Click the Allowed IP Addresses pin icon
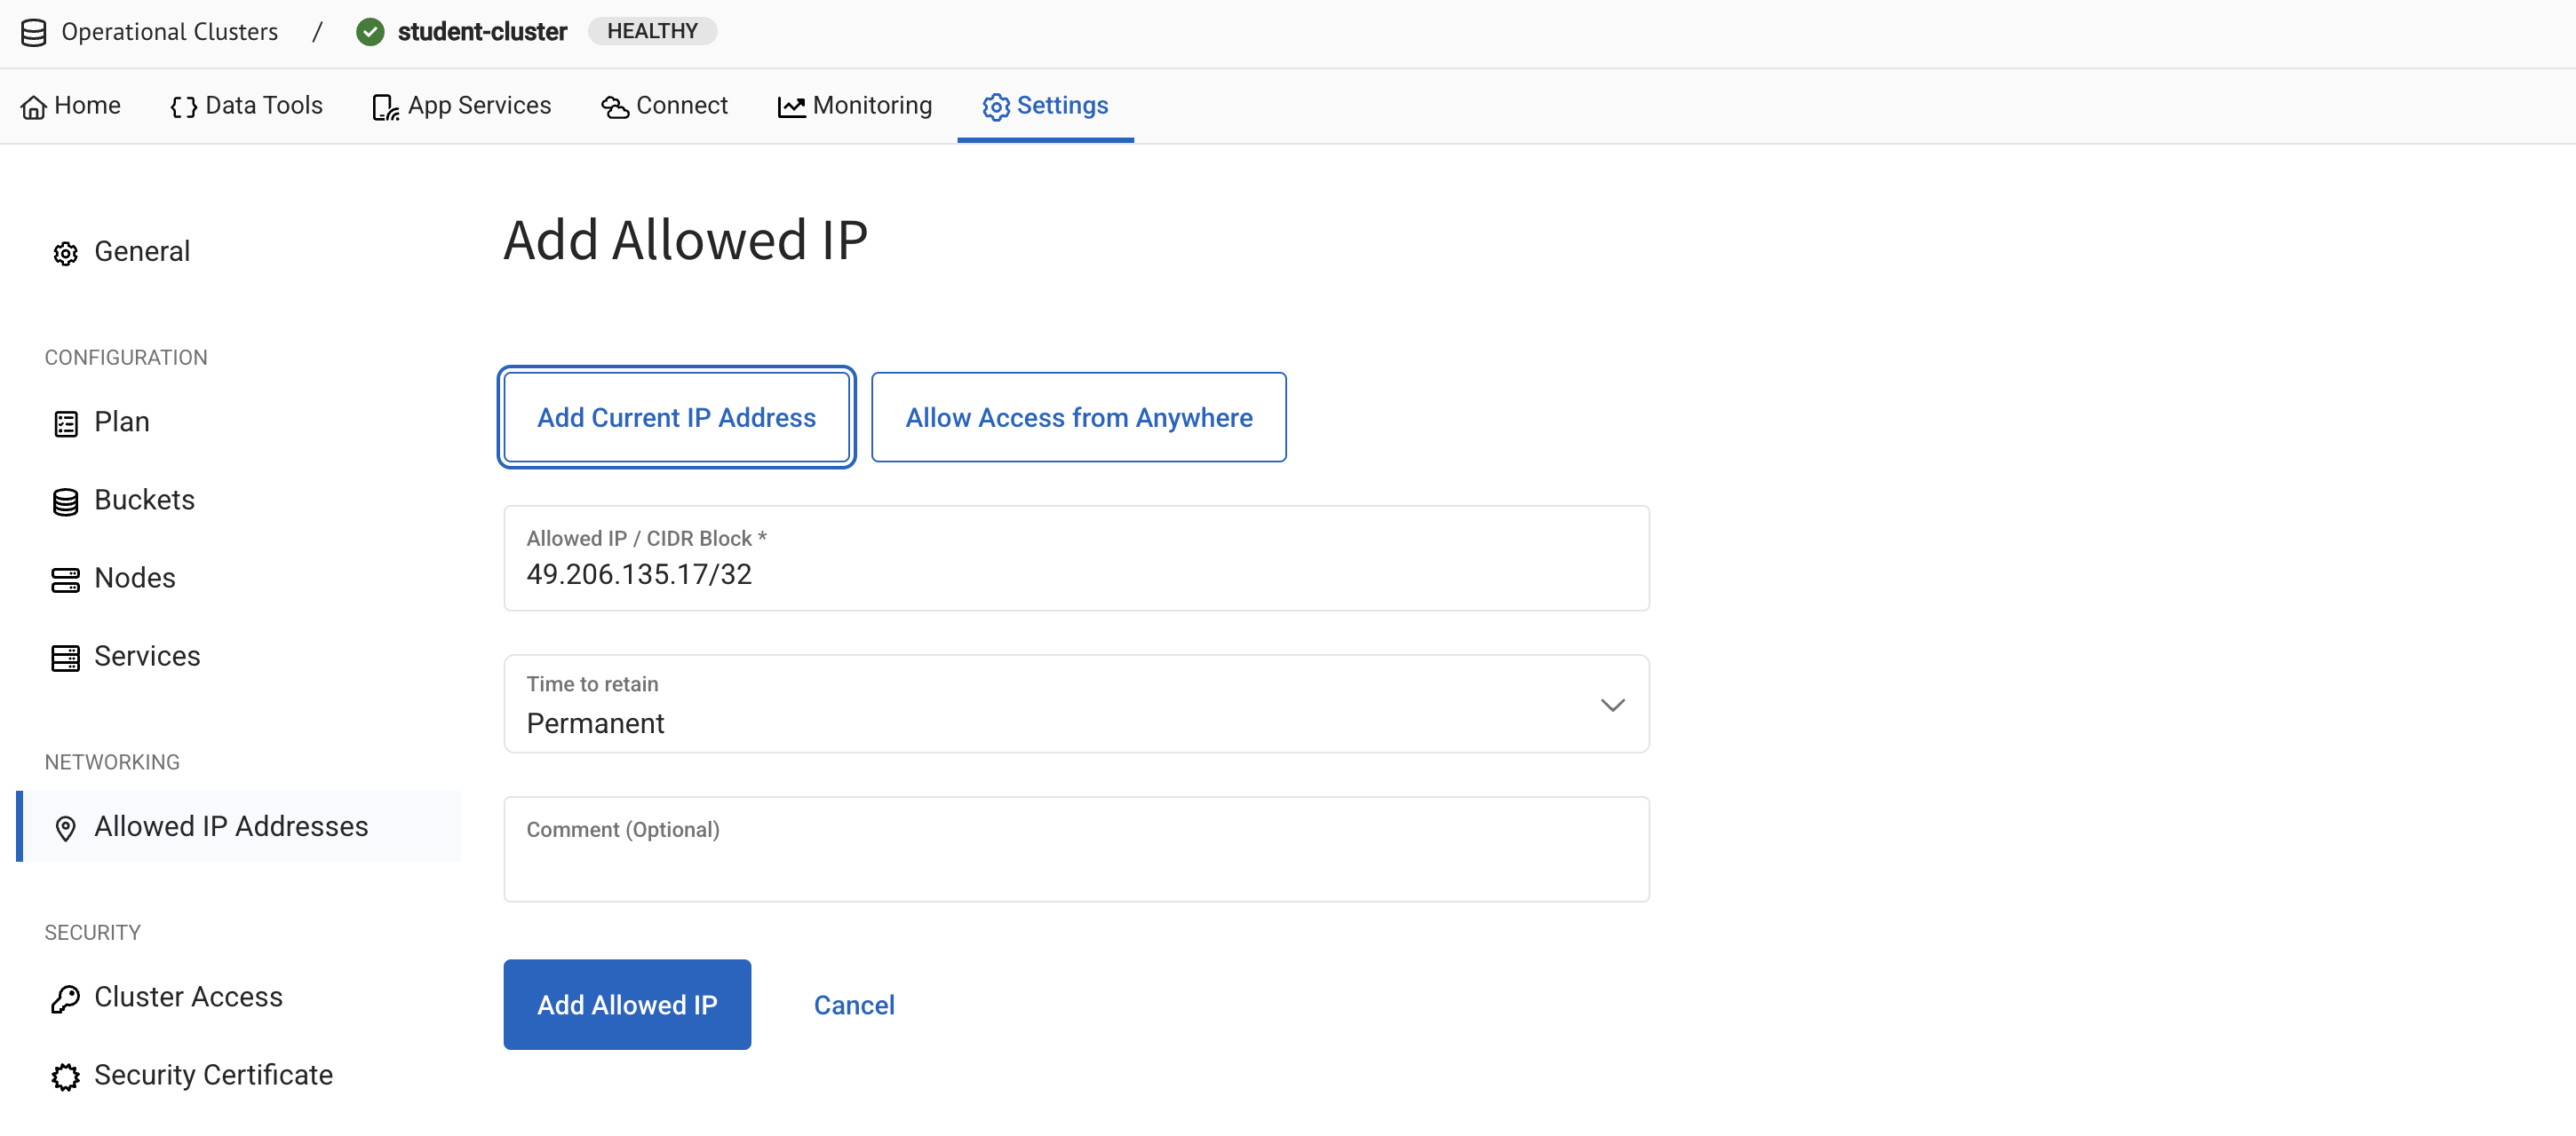This screenshot has height=1136, width=2576. [x=65, y=827]
